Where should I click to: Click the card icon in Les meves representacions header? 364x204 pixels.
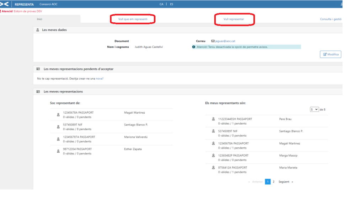click(x=38, y=91)
